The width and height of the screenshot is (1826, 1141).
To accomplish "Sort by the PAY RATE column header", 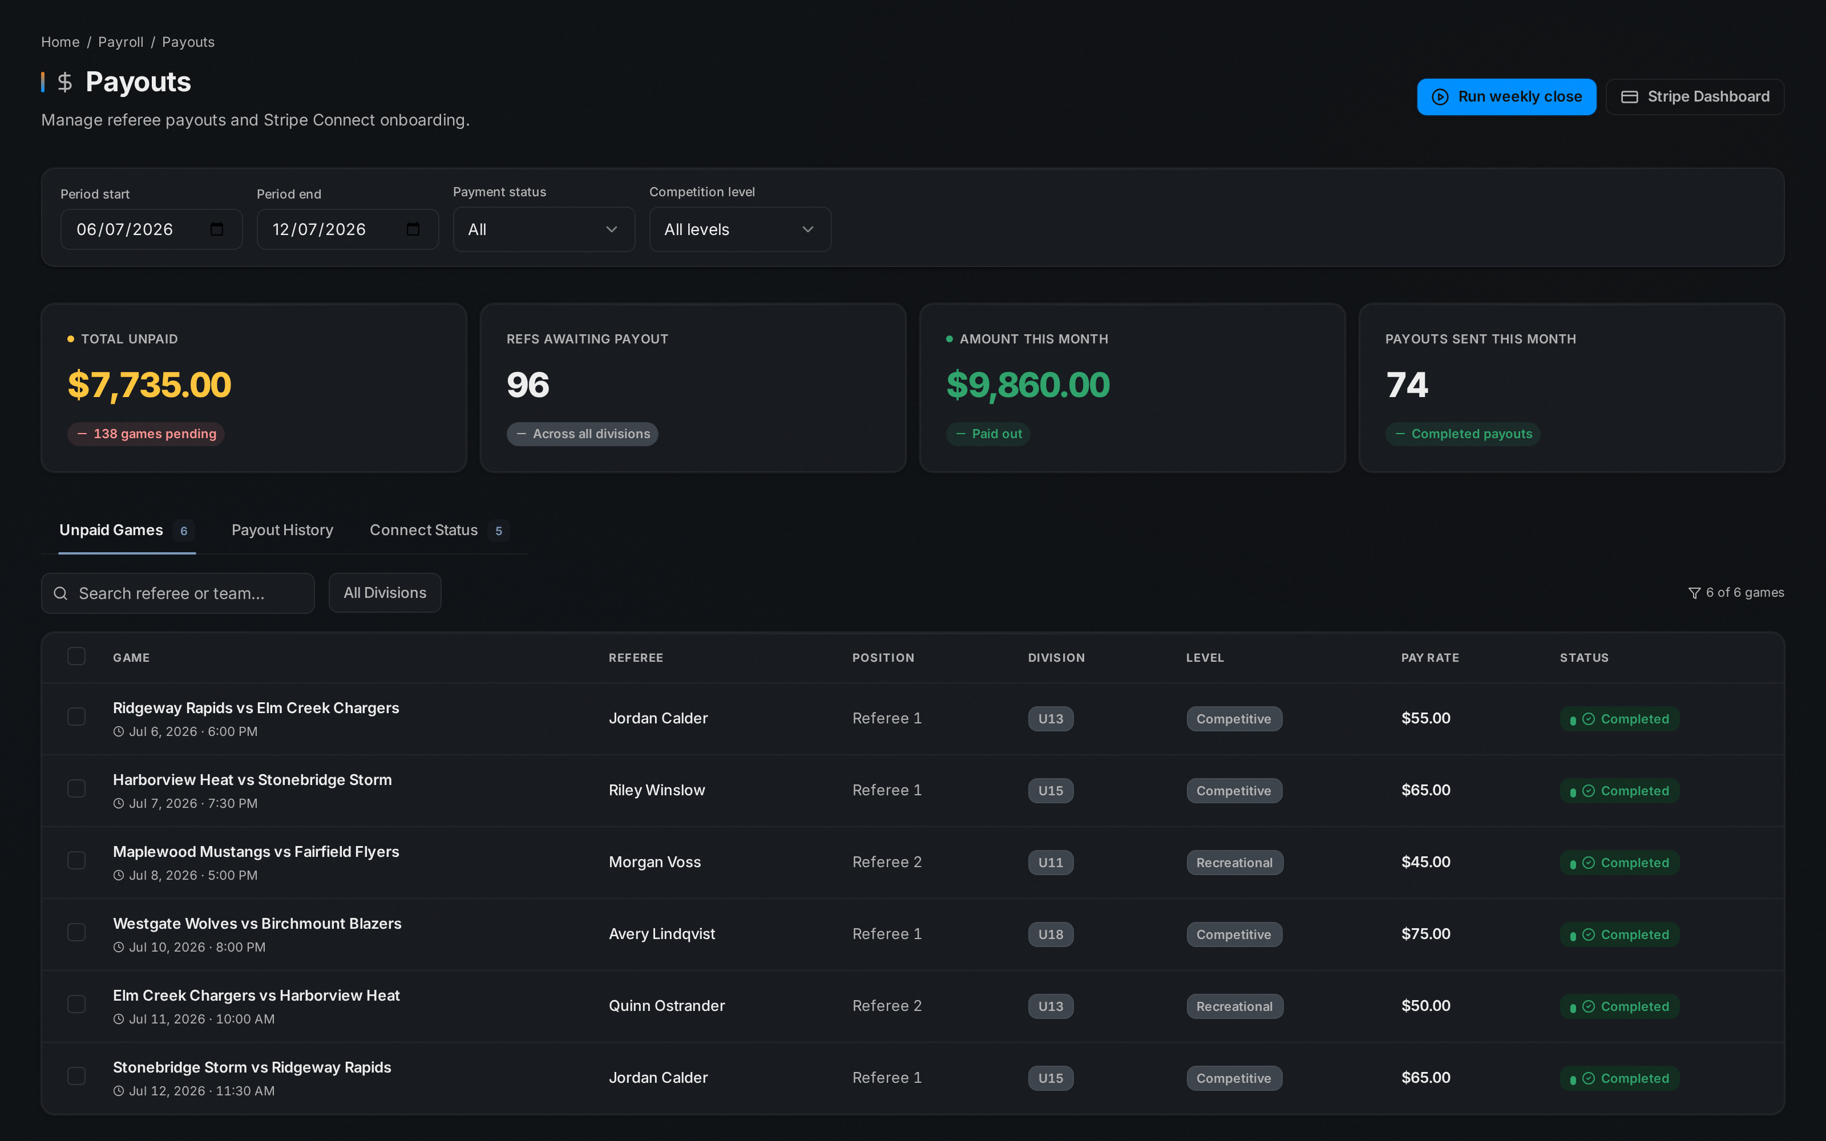I will click(x=1430, y=658).
